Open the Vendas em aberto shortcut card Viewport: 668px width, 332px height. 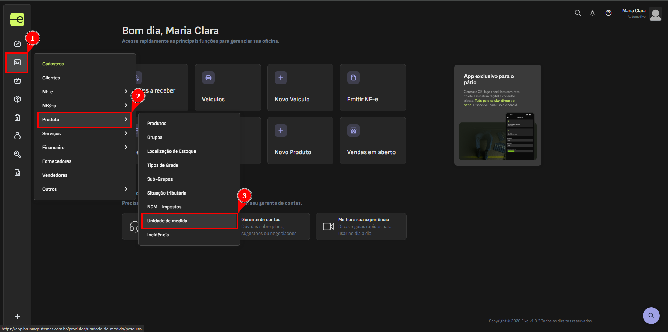373,141
